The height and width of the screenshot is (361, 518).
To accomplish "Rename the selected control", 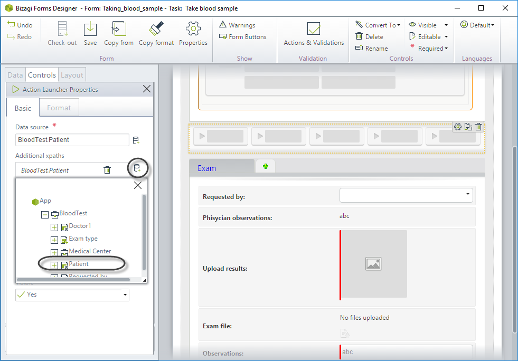I will (x=371, y=48).
